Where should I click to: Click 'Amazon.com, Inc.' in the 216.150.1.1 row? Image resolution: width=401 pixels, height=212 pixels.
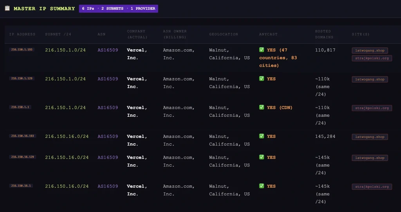point(179,111)
